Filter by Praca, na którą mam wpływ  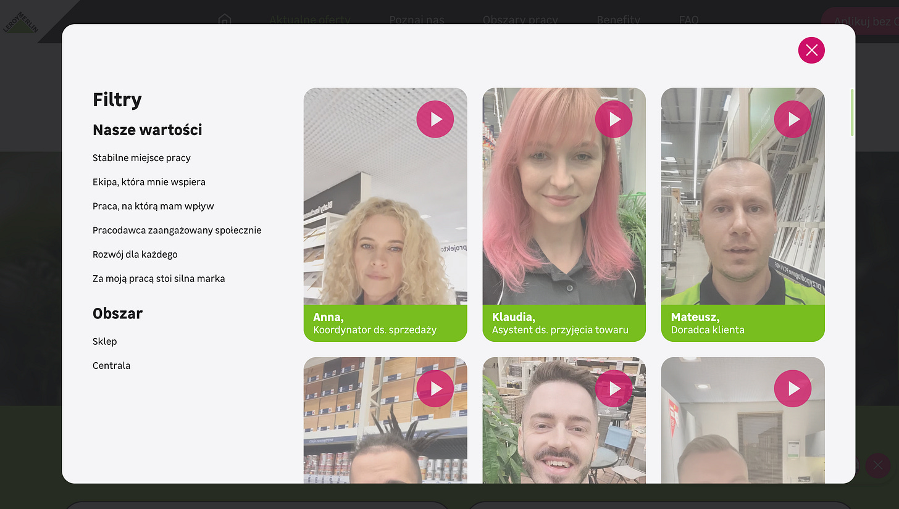[153, 206]
